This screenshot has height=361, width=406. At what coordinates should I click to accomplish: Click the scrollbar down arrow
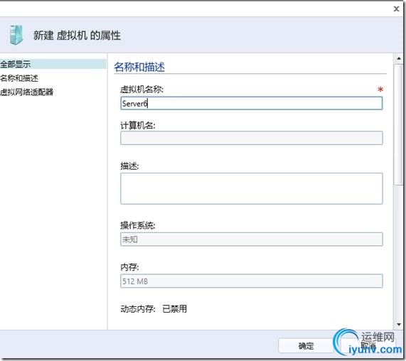pos(399,324)
